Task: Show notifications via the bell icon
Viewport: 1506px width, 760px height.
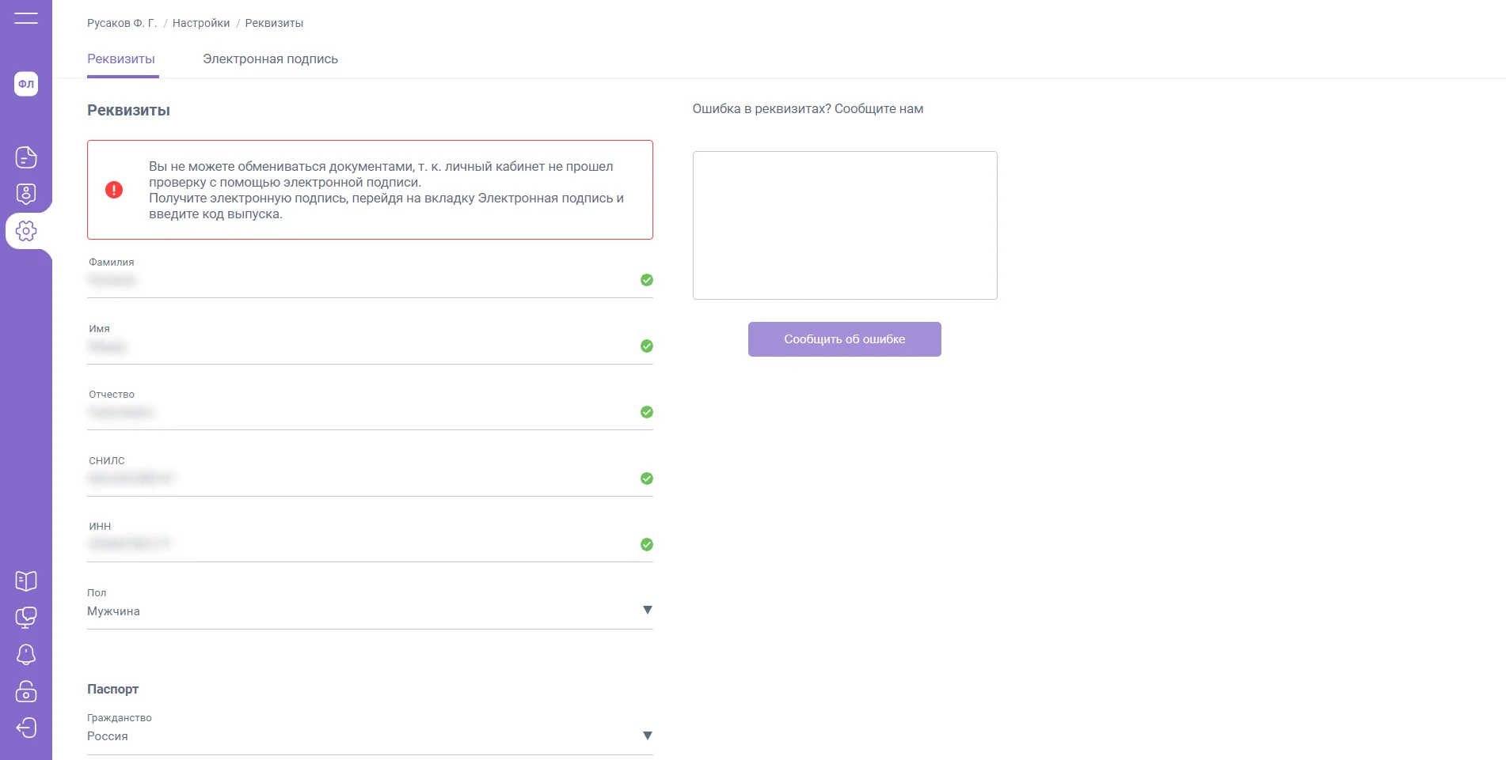Action: pos(26,654)
